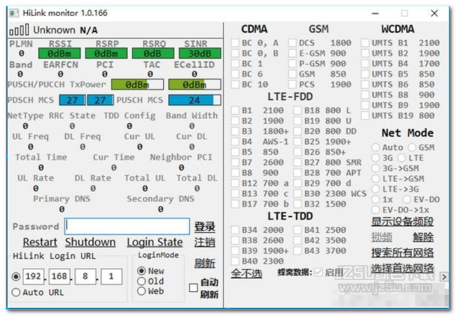
Task: Select LTE net mode radio button
Action: tap(402, 158)
